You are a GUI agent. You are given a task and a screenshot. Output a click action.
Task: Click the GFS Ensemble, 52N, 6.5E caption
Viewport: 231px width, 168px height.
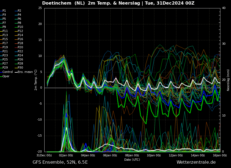(x=60, y=162)
